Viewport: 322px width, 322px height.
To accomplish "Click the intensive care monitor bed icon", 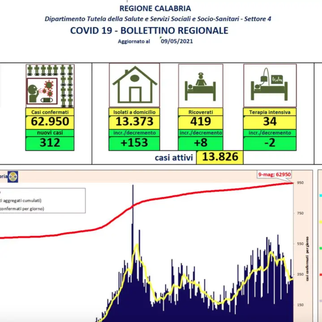I will click(x=270, y=86).
